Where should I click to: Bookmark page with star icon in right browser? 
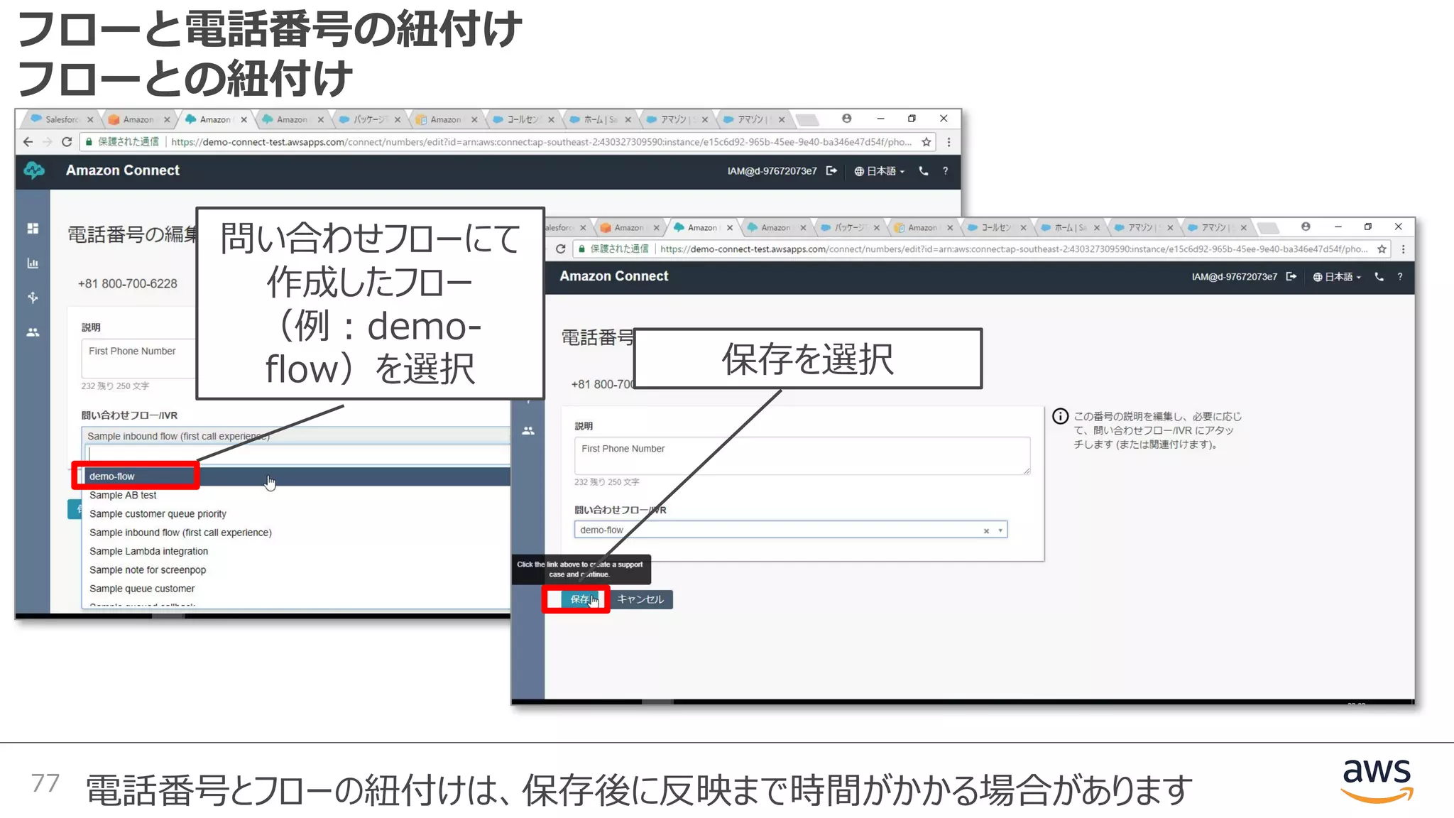click(1382, 249)
